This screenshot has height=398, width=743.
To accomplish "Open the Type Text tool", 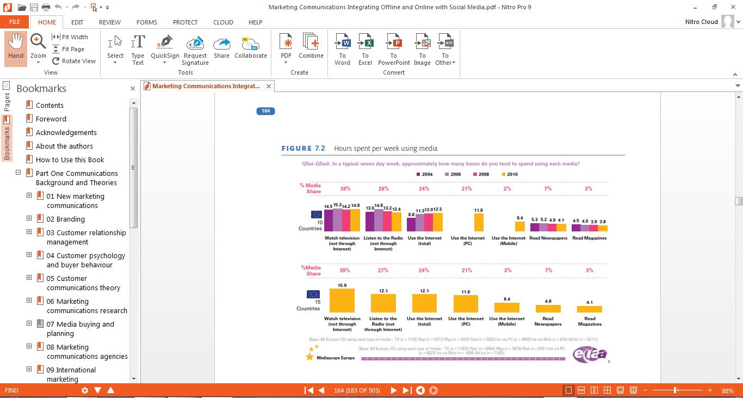I will pos(138,50).
